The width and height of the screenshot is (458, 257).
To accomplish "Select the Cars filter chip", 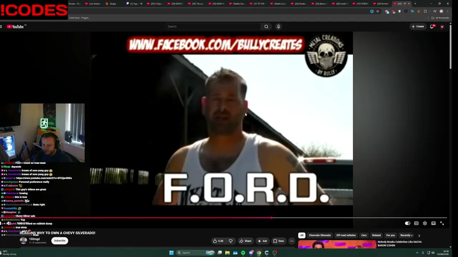I will click(x=364, y=236).
